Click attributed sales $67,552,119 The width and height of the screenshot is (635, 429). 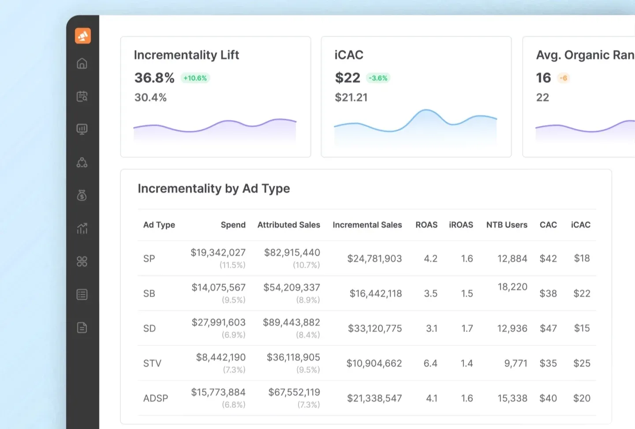click(294, 392)
